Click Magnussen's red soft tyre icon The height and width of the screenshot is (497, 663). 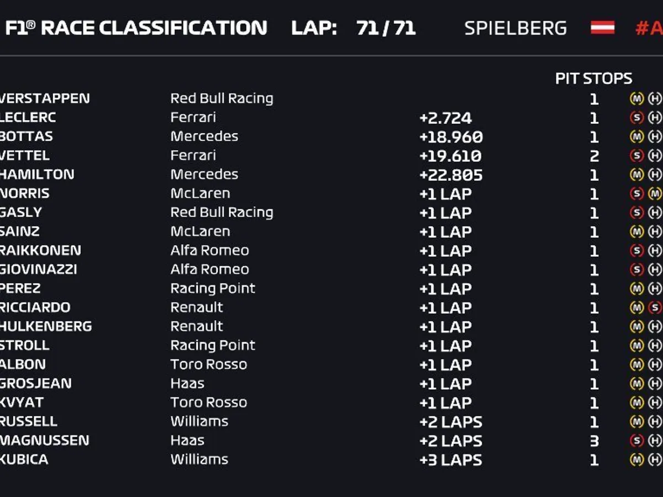coord(637,441)
